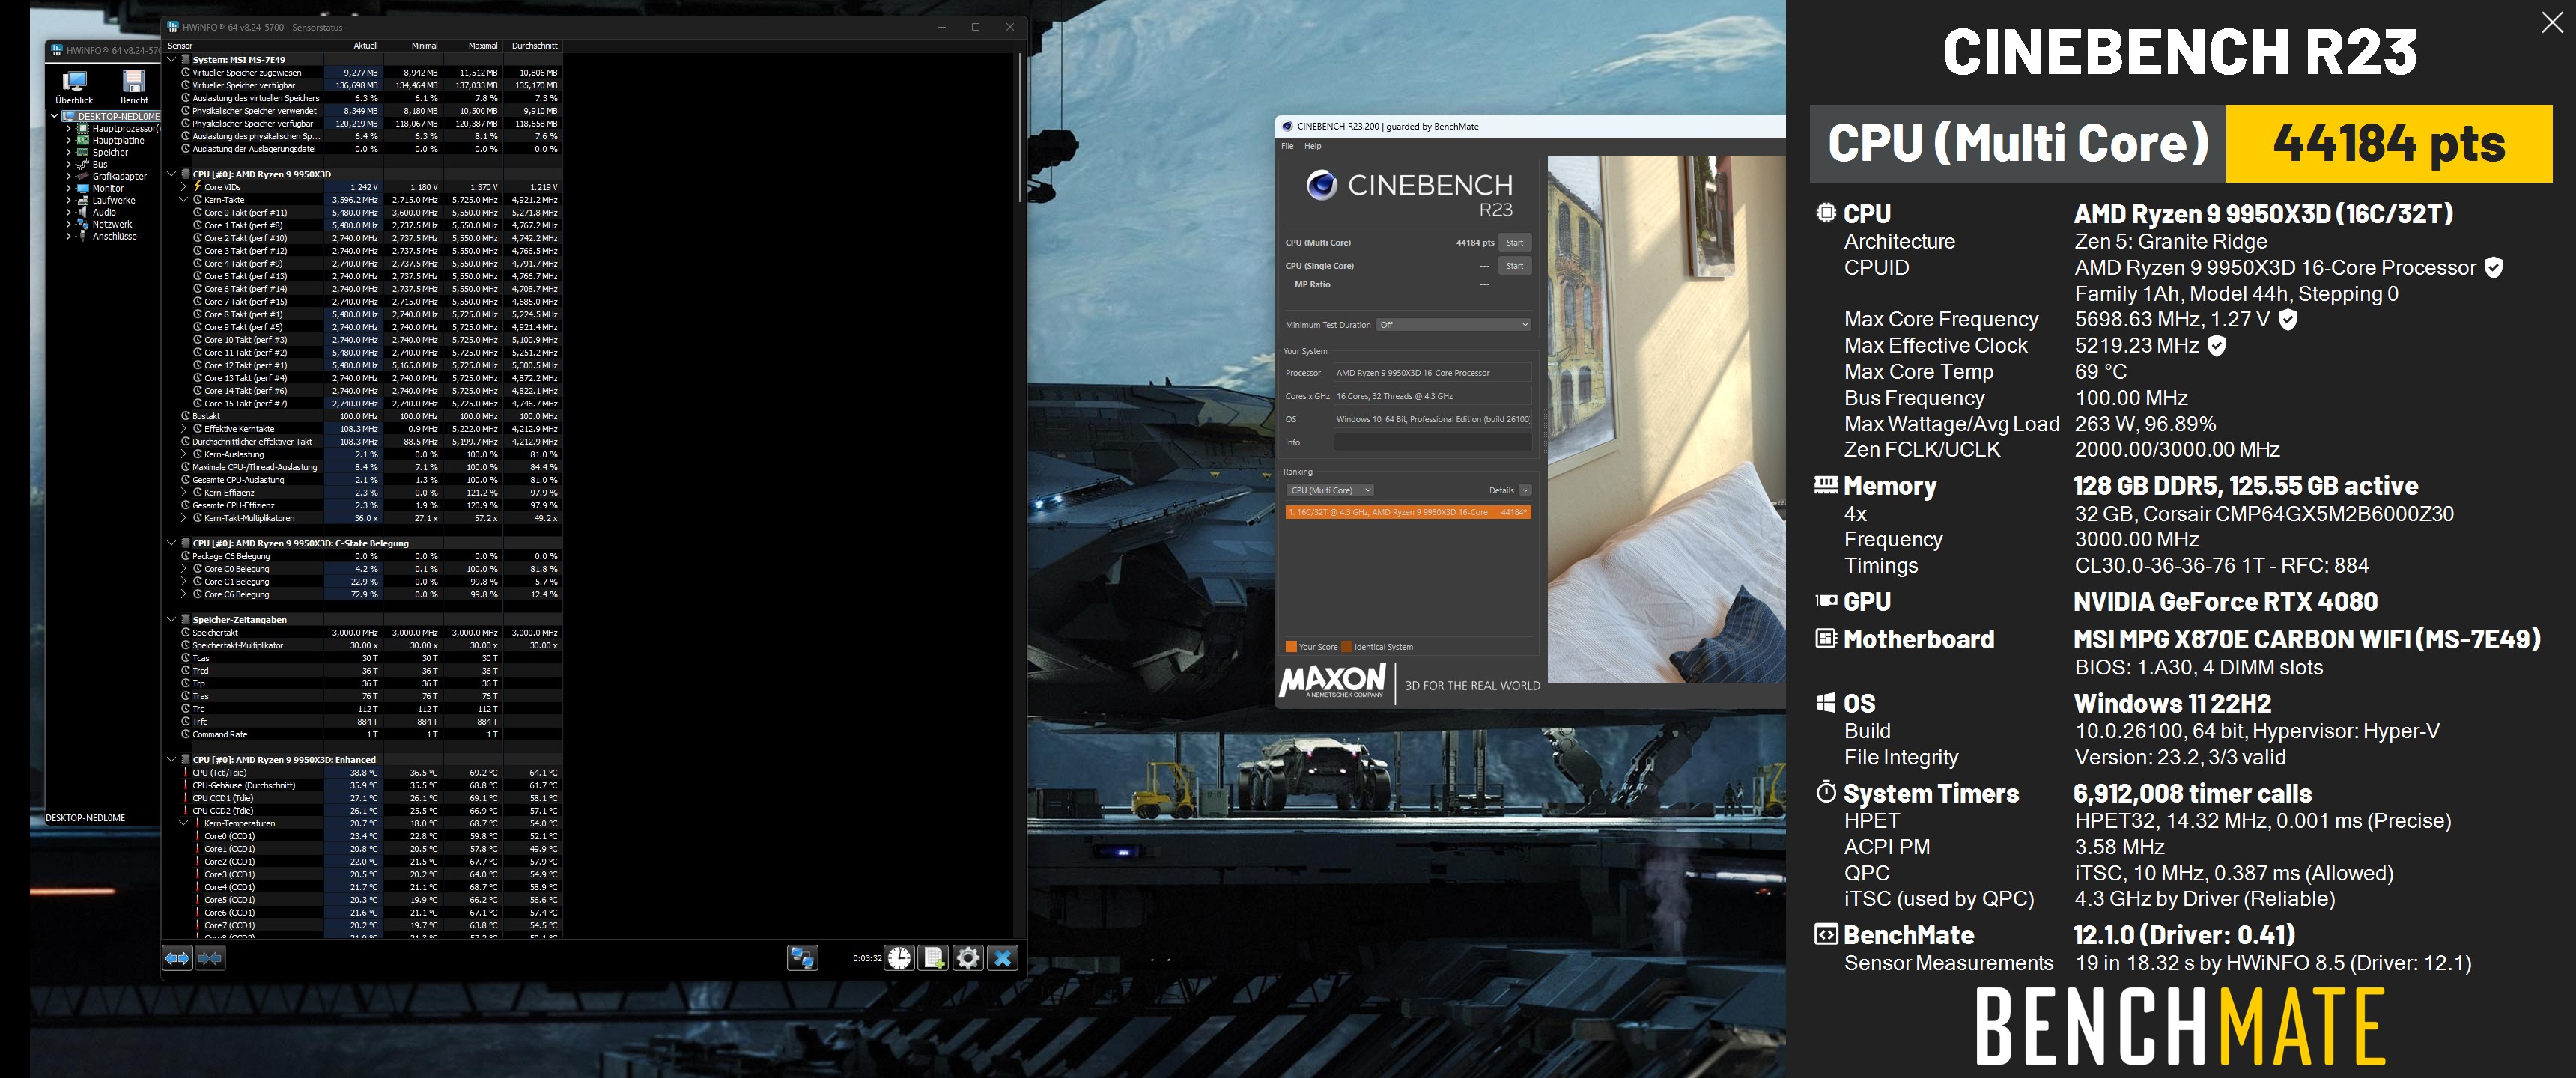This screenshot has height=1078, width=2576.
Task: Expand Hauptprozessor node in HWiNFO tree
Action: [69, 128]
